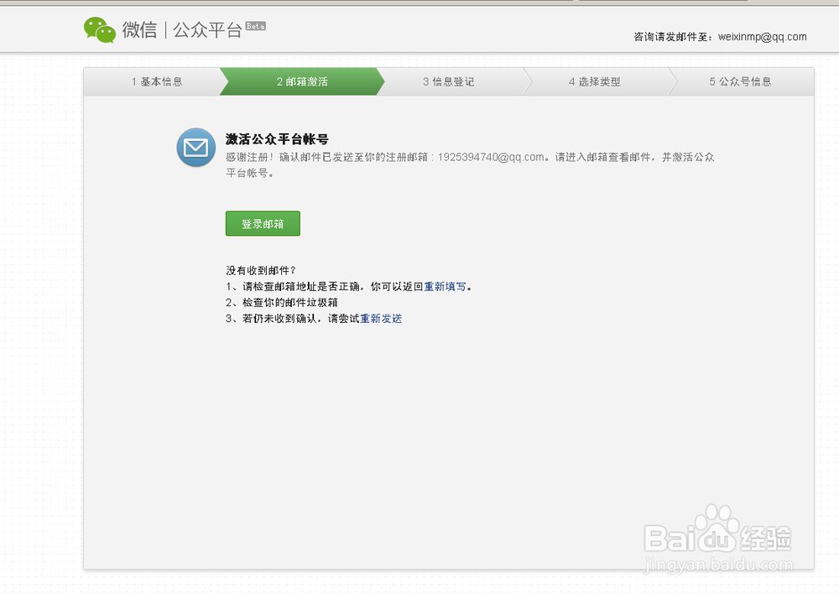
Task: Select step tab 4 选择类型
Action: tap(595, 81)
